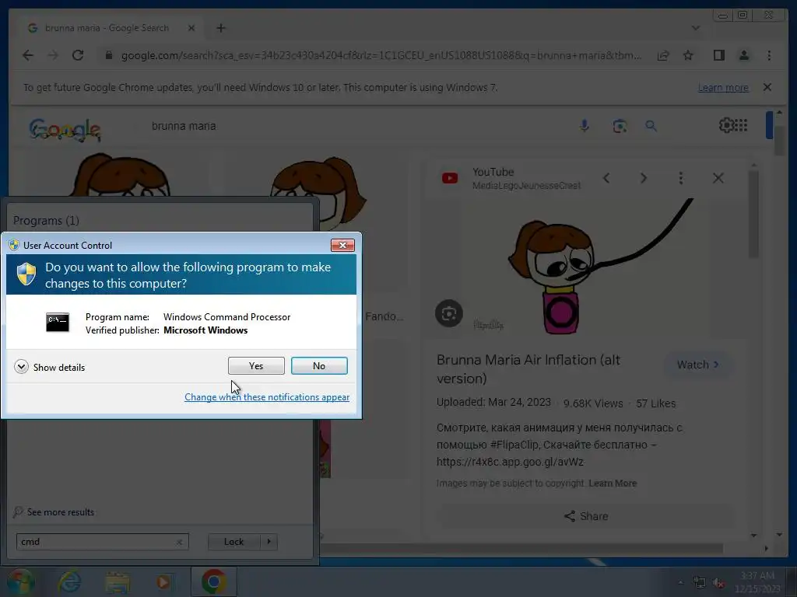Click the Google logo
Screen dimensions: 797x597
coord(65,130)
